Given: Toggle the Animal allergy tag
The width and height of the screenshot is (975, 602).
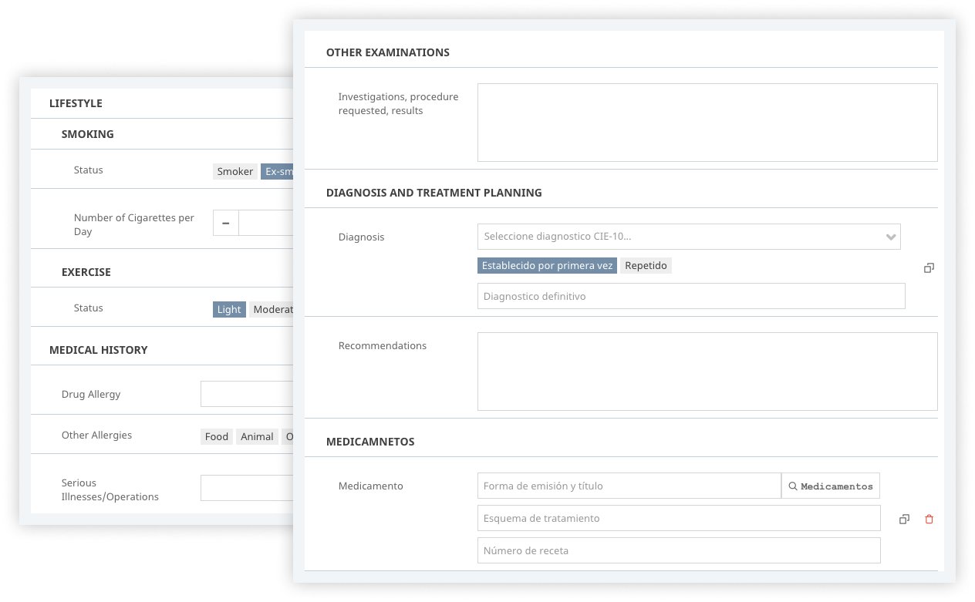Looking at the screenshot, I should tap(257, 436).
